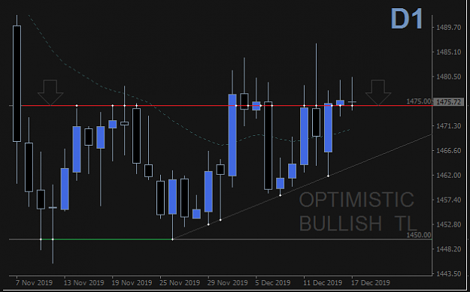Click the 1471.30 price axis label
The width and height of the screenshot is (470, 292).
pos(449,126)
